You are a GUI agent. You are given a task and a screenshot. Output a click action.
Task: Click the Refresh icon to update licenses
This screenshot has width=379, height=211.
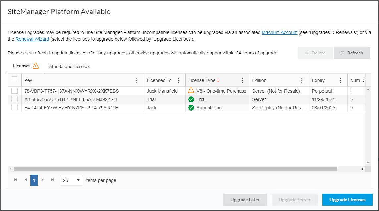point(343,53)
